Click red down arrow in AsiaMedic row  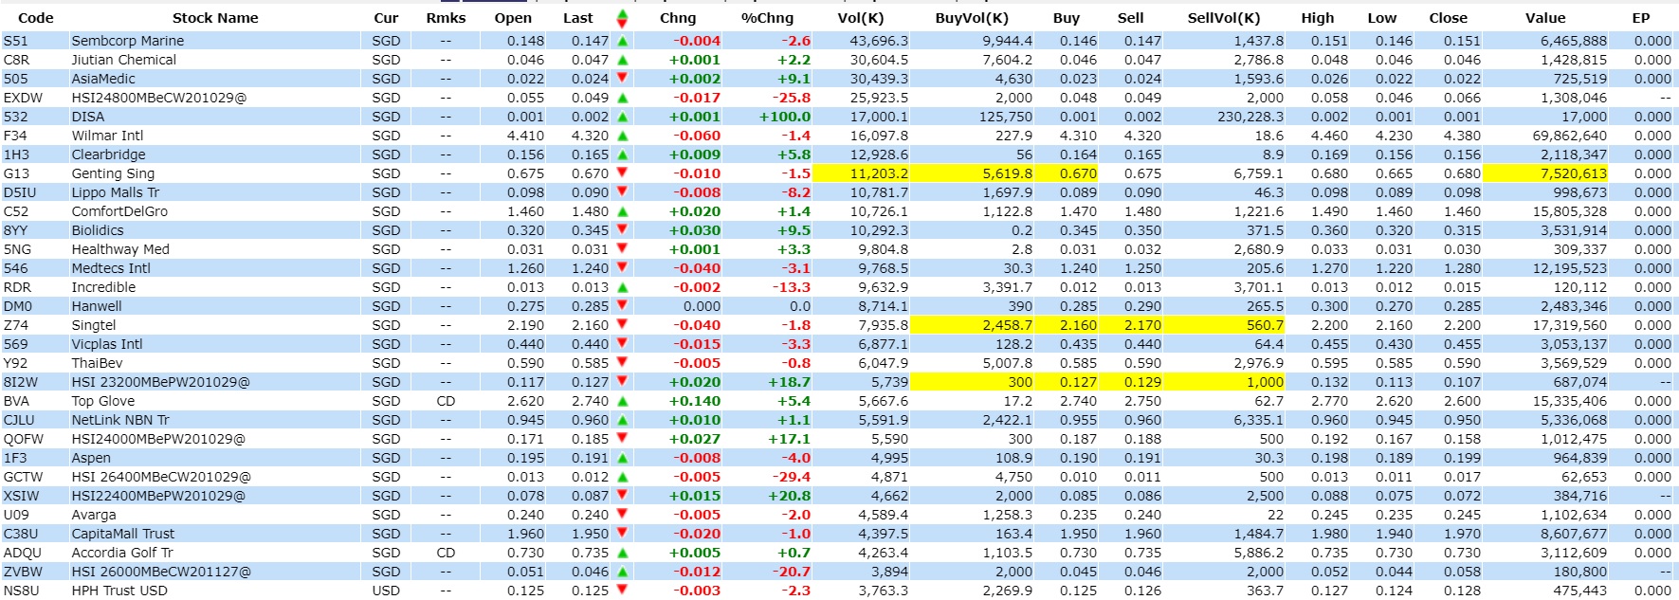pos(623,78)
